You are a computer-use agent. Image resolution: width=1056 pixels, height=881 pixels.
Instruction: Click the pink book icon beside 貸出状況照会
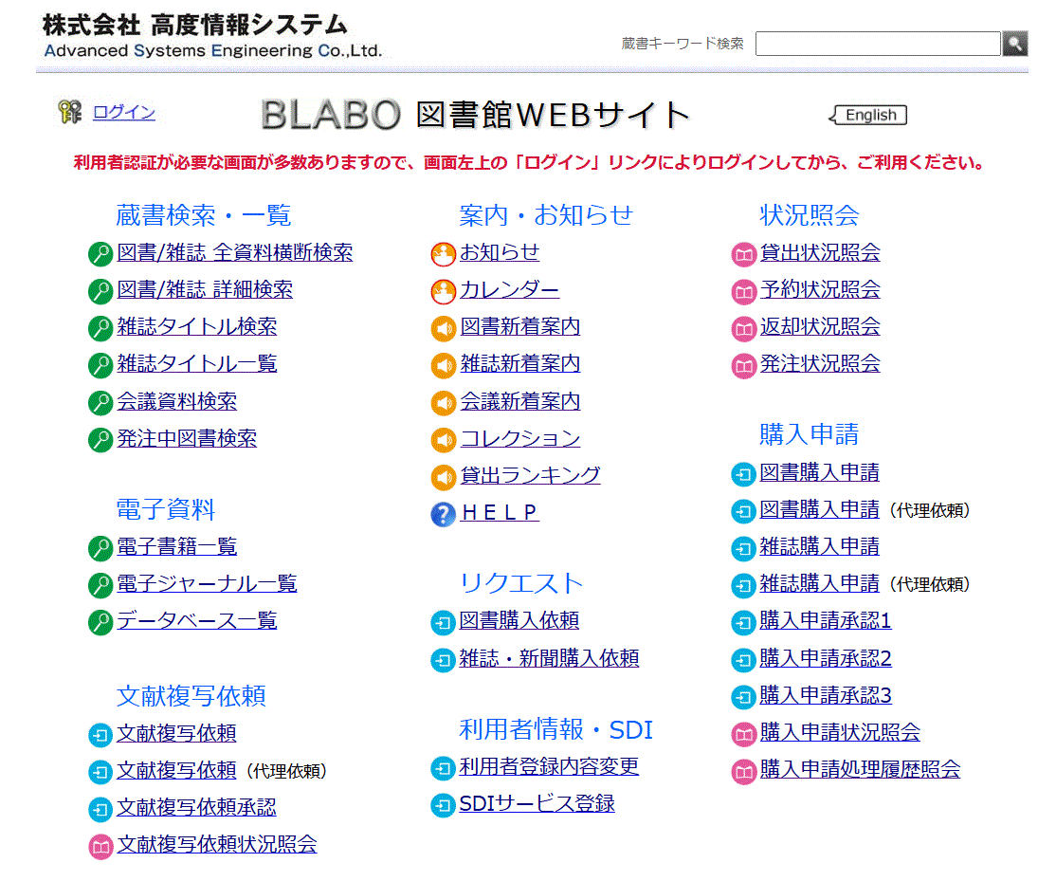[x=743, y=254]
